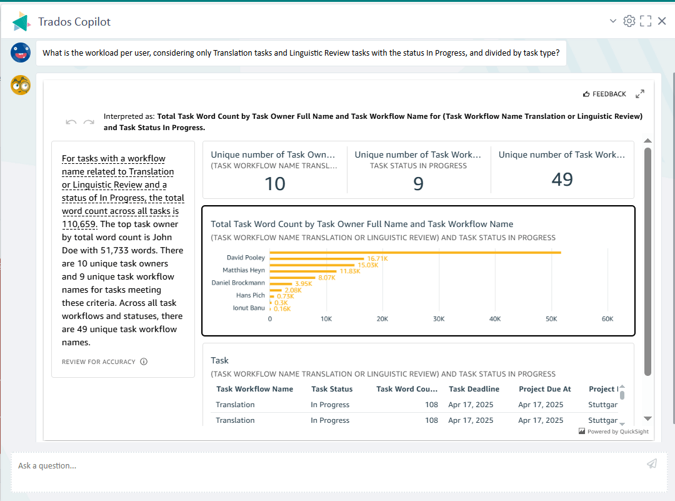Click the info icon beside Review for Accuracy
This screenshot has height=501, width=675.
[144, 362]
